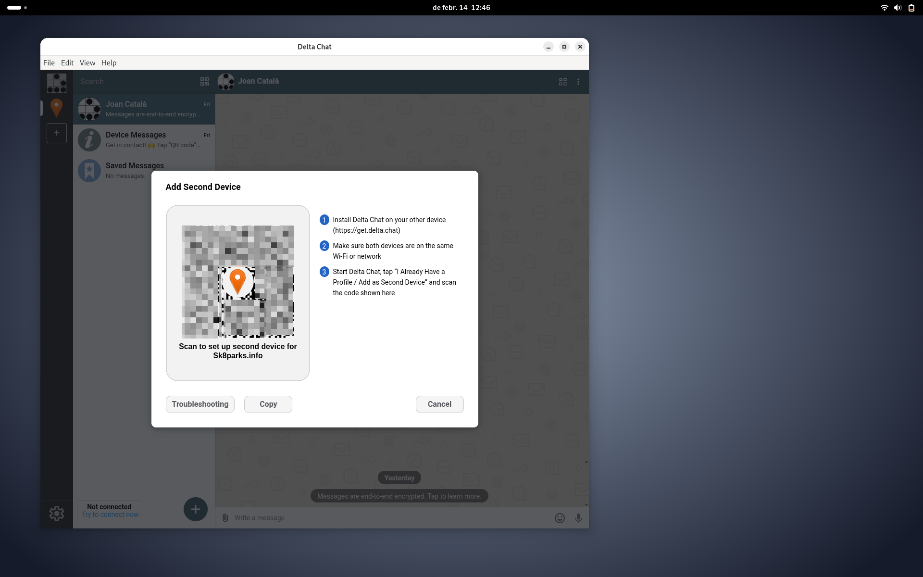Tap the end-to-end encrypted banner to learn more
Viewport: 923px width, 577px height.
point(399,496)
